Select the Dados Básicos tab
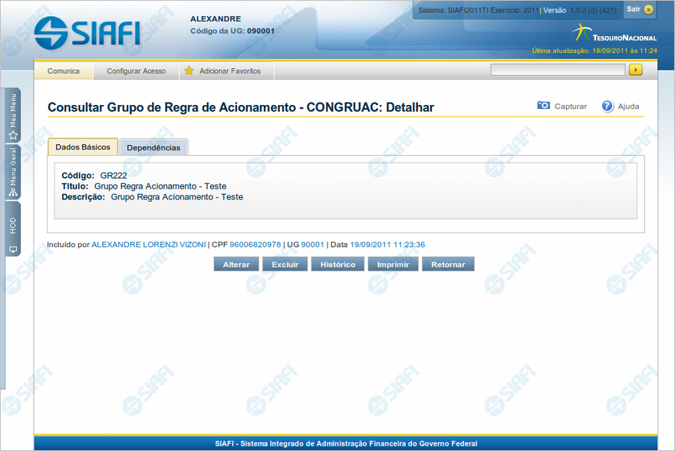 click(83, 146)
